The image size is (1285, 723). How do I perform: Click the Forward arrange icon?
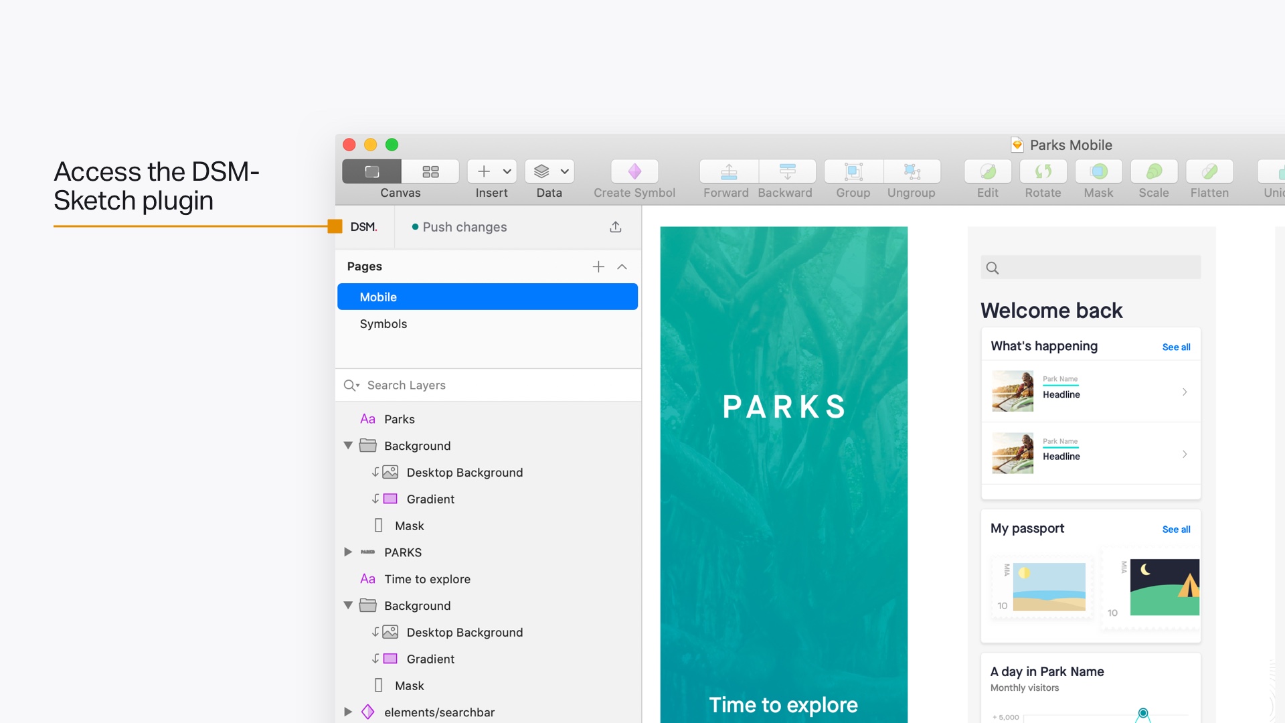pos(729,171)
